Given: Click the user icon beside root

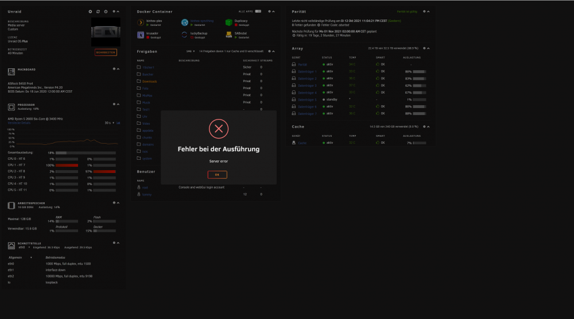Looking at the screenshot, I should click(139, 187).
